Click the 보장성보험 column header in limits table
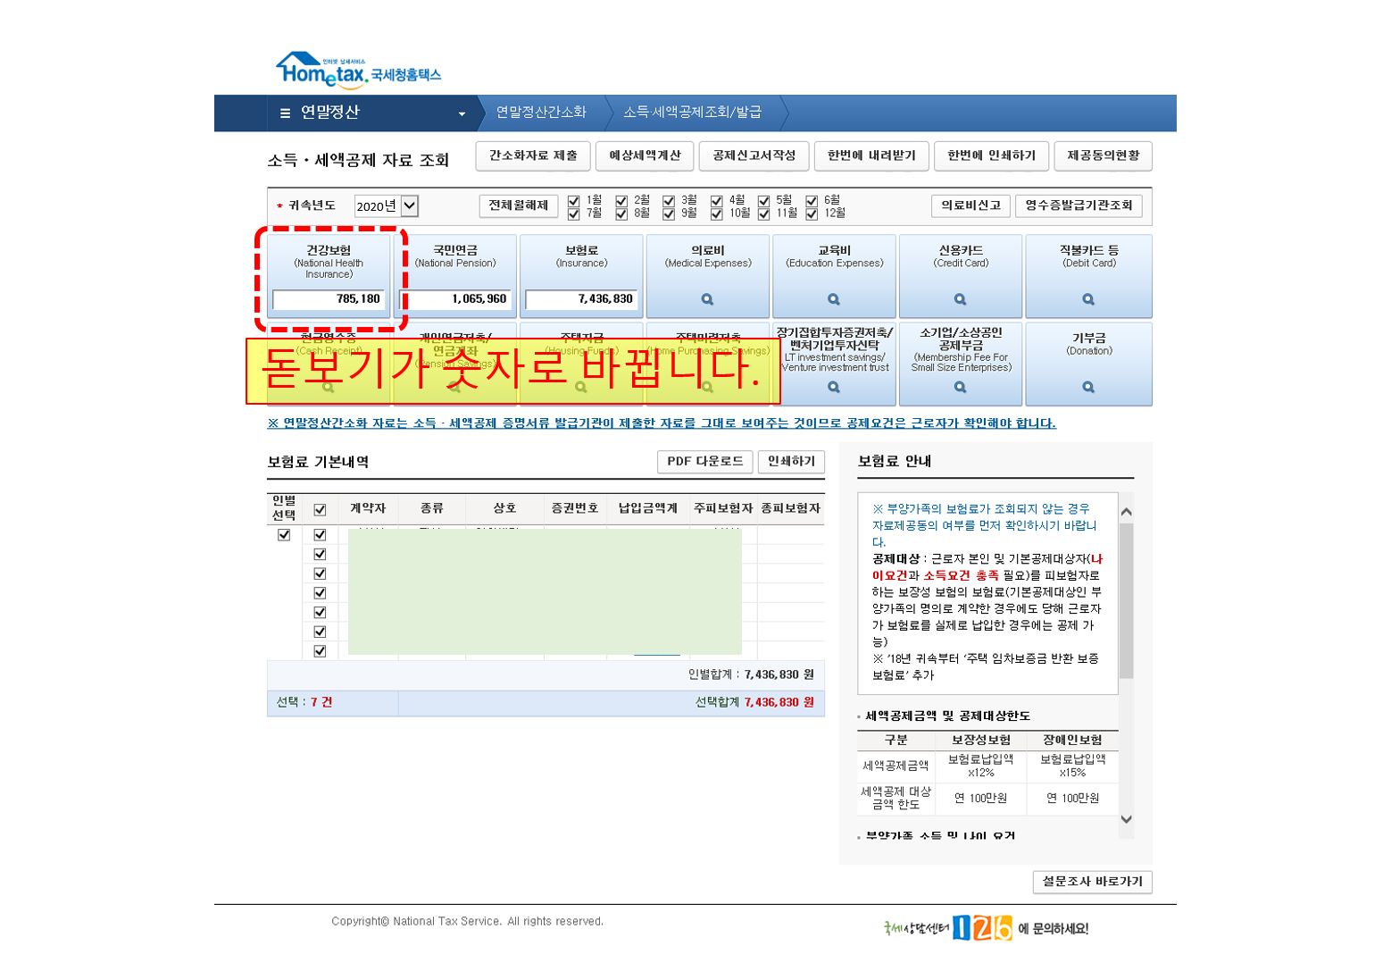Viewport: 1391px width, 963px height. click(981, 740)
